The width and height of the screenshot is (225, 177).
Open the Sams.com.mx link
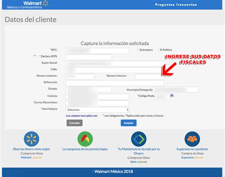coord(139,162)
